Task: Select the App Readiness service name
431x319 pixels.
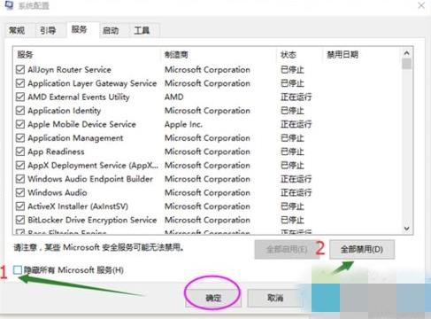Action: pos(56,152)
